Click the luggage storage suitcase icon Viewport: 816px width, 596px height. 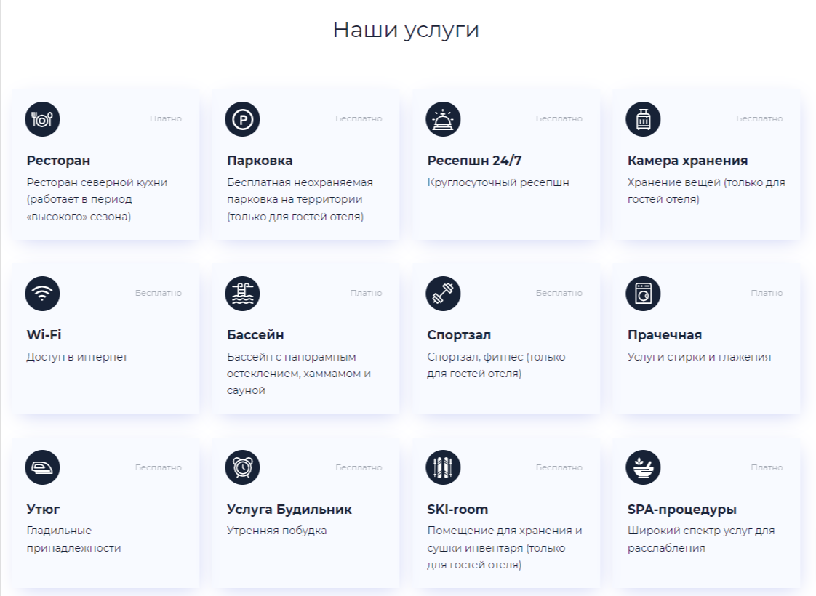[643, 119]
